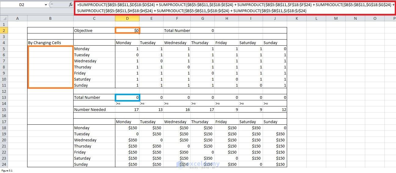Click Thursday row label in row 8

pos(94,67)
